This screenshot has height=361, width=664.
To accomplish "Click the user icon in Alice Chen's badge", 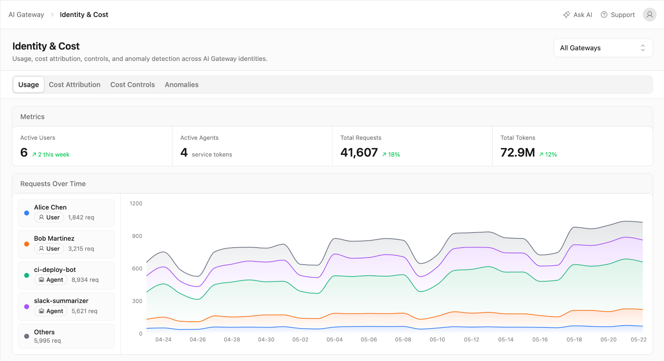I will pos(41,217).
